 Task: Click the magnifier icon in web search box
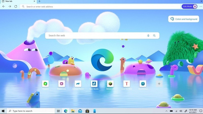154,35
